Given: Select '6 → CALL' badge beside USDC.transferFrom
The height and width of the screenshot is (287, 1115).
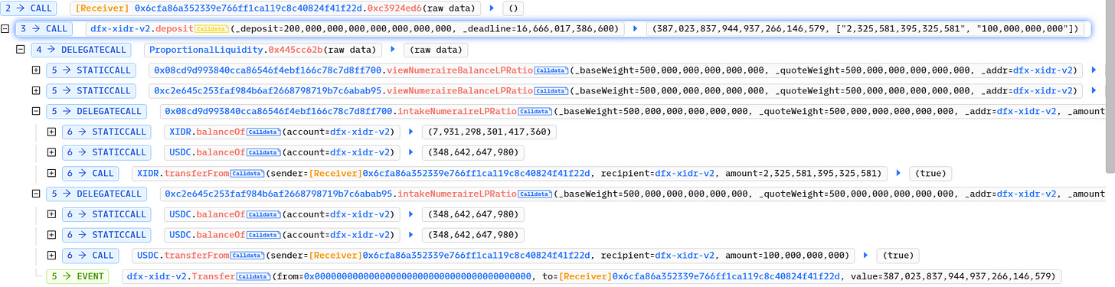Looking at the screenshot, I should pos(90,255).
